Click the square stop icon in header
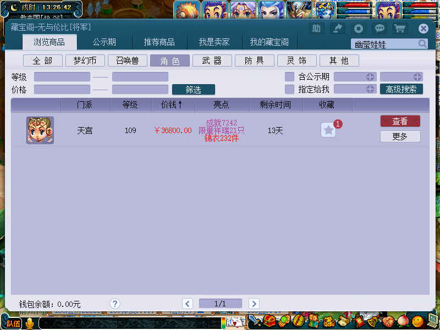The image size is (440, 330). tap(359, 29)
